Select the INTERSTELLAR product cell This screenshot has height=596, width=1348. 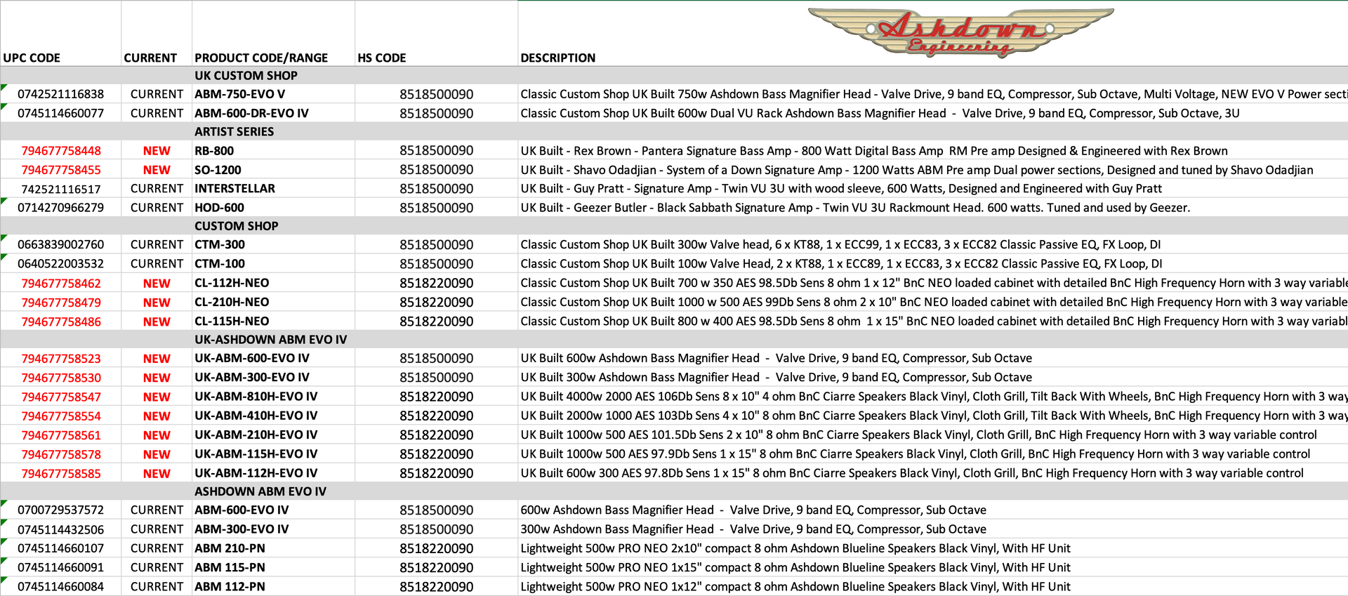[x=234, y=189]
